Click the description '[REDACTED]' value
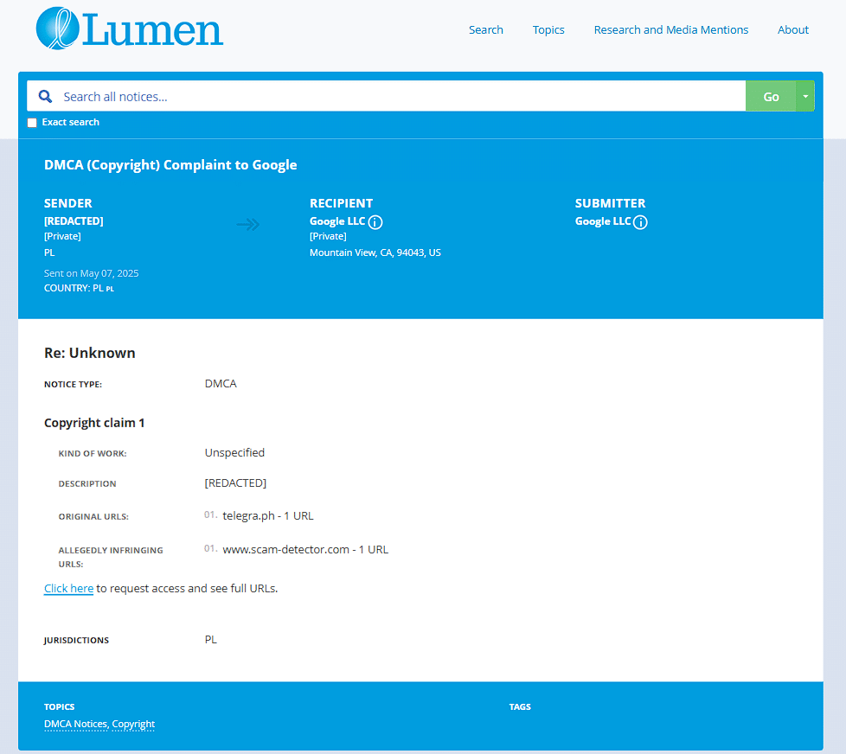 [235, 482]
